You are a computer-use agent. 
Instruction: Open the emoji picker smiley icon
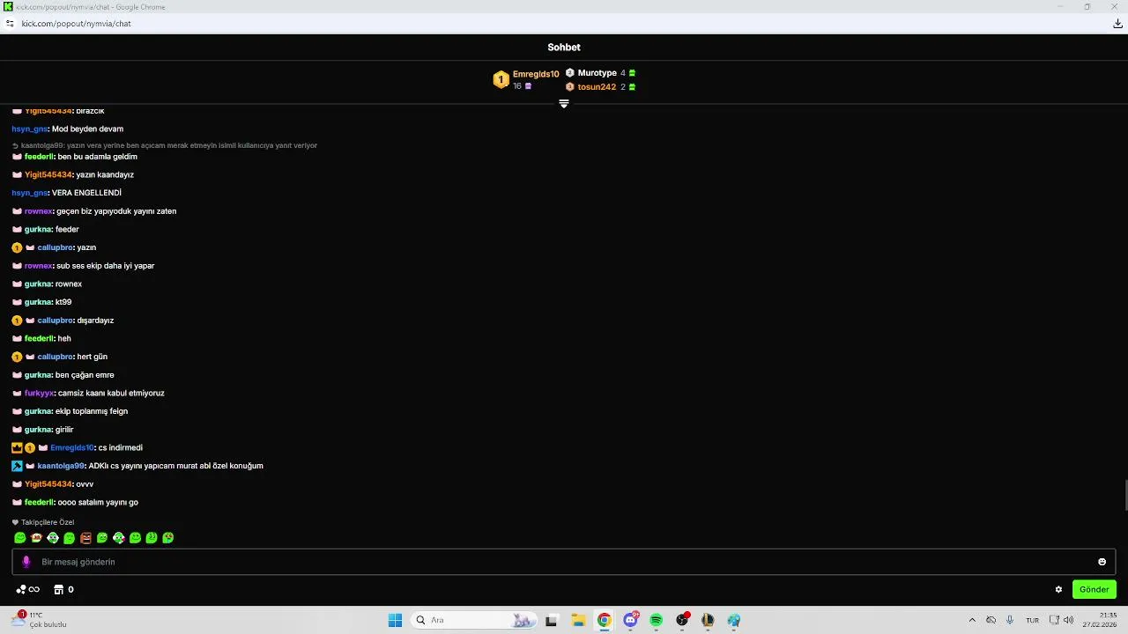pos(1102,562)
